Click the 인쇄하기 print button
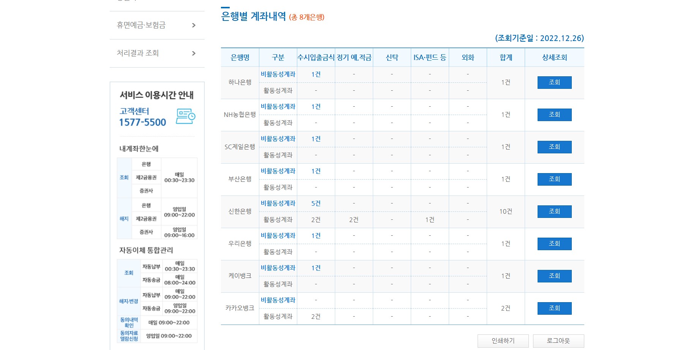This screenshot has height=350, width=694. click(x=503, y=341)
